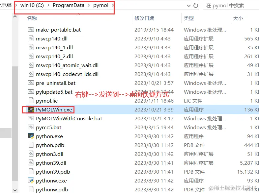
Task: Go to ProgramData in the breadcrumb
Action: [69, 5]
